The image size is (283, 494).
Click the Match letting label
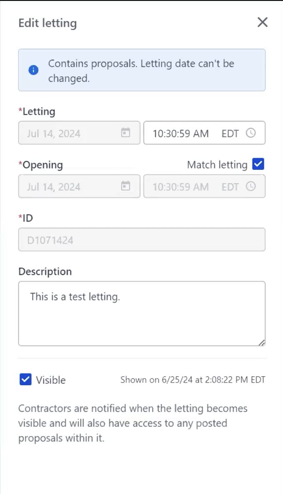coord(217,165)
